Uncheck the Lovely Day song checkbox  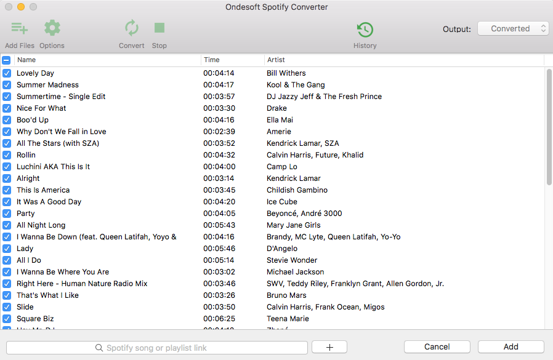[7, 73]
